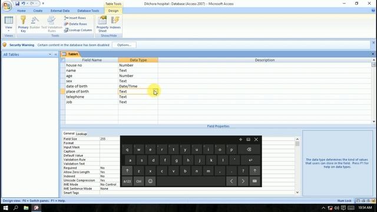Click the Date/Time data type cell

click(x=138, y=86)
